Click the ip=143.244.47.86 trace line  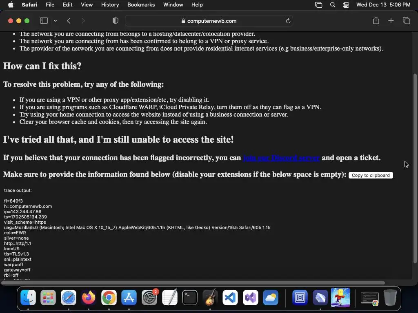coord(23,212)
